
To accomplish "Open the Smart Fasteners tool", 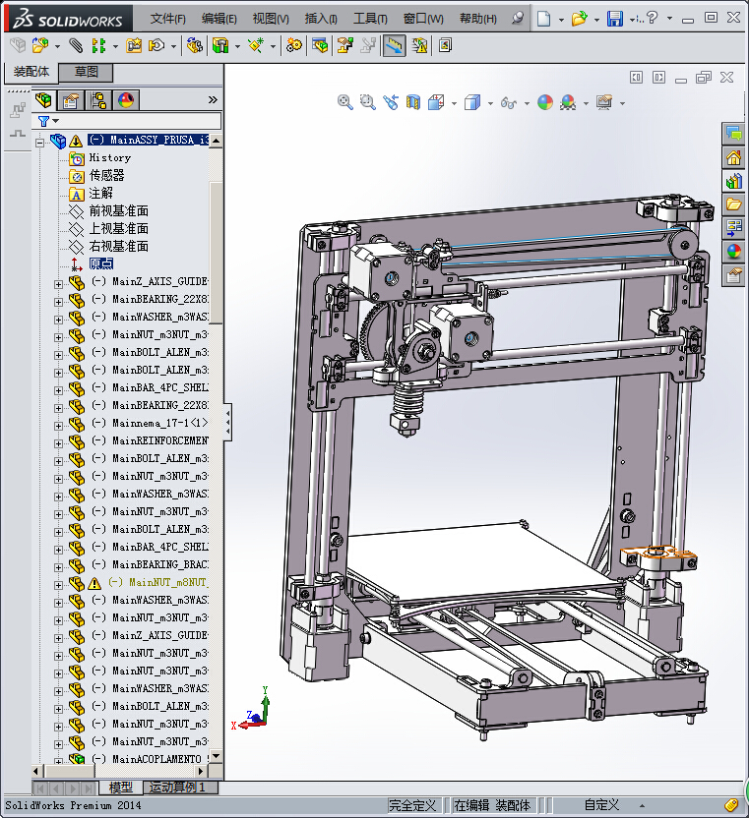I will [134, 46].
